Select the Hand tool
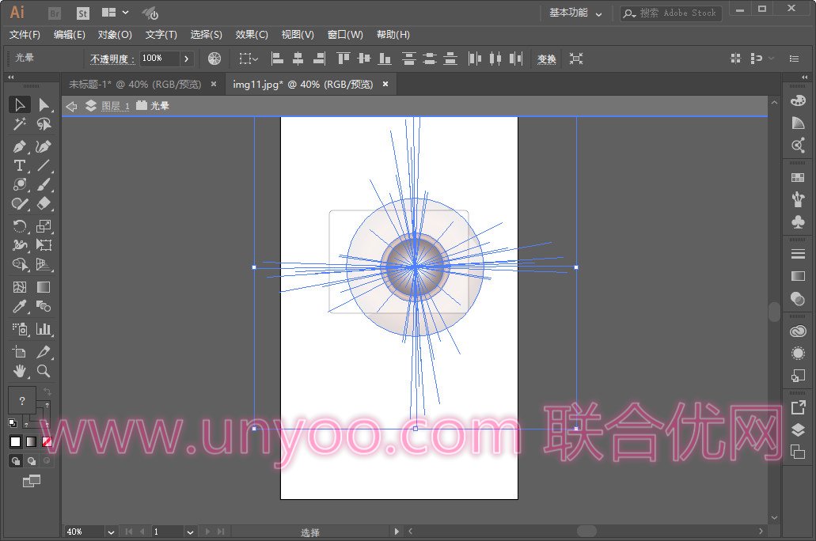The height and width of the screenshot is (541, 816). coord(20,370)
